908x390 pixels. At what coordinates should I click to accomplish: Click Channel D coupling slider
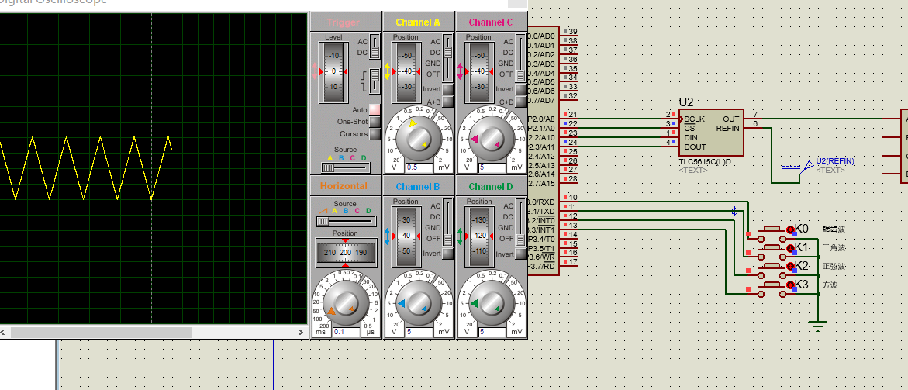pyautogui.click(x=520, y=223)
